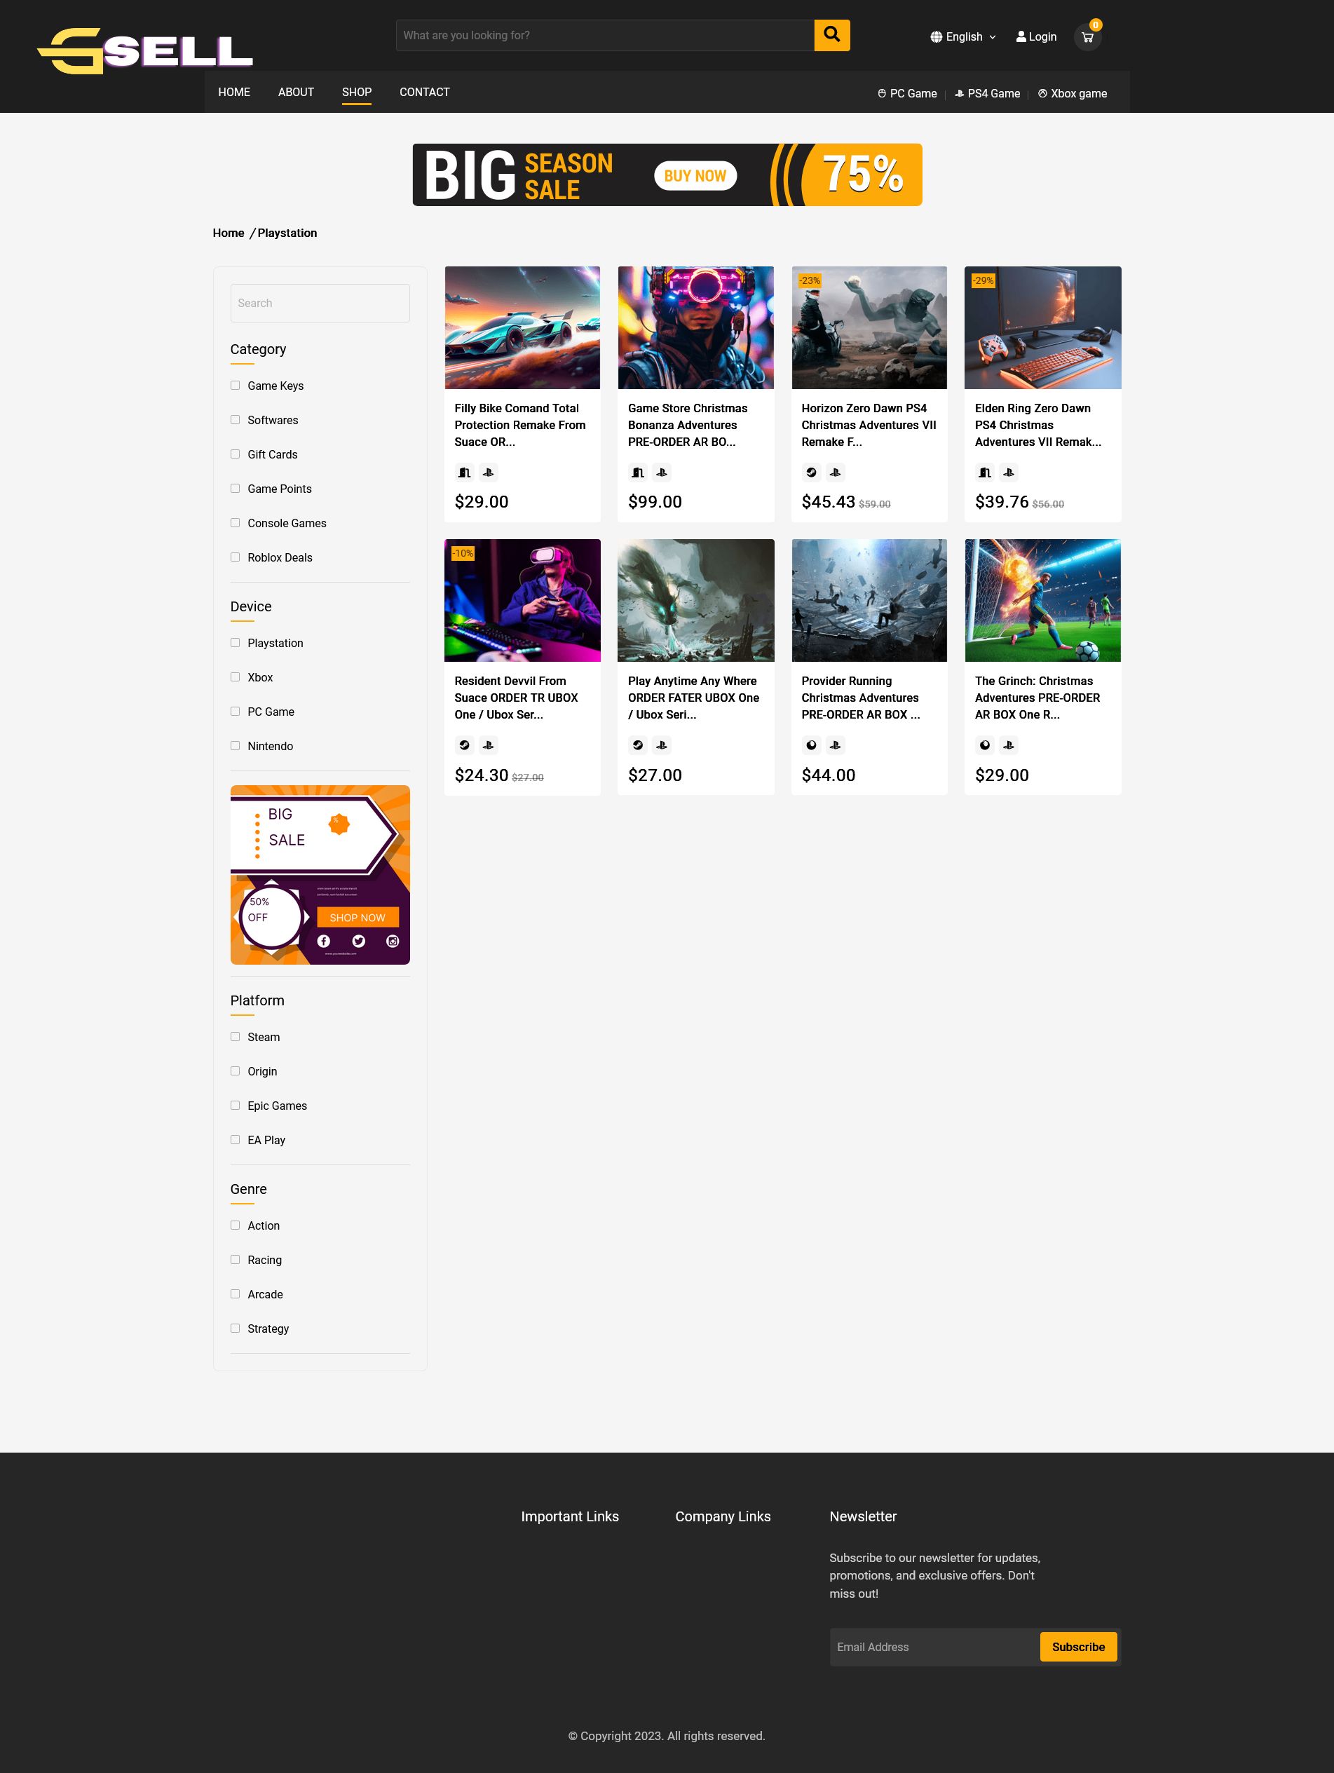This screenshot has width=1334, height=1773.
Task: Enable the Gift Cards filter
Action: point(235,454)
